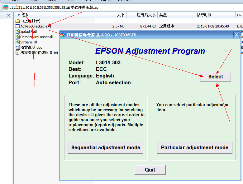Sort files by 修改时间 column header
The image size is (243, 184).
[x=204, y=15]
